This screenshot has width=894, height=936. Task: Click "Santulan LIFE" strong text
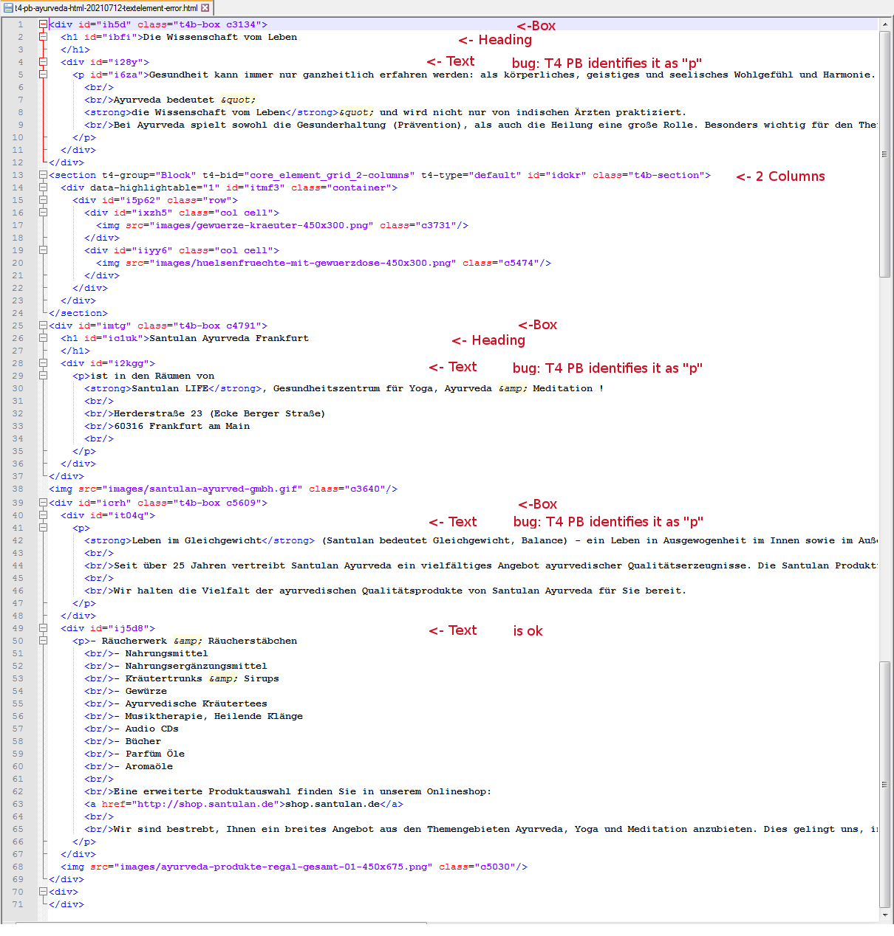[170, 388]
